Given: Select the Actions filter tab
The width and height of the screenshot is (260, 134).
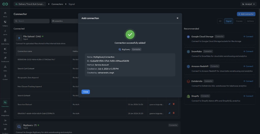Looking at the screenshot, I should [250, 21].
